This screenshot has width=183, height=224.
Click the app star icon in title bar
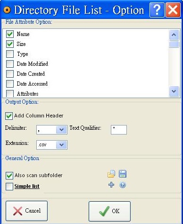[x=7, y=10]
